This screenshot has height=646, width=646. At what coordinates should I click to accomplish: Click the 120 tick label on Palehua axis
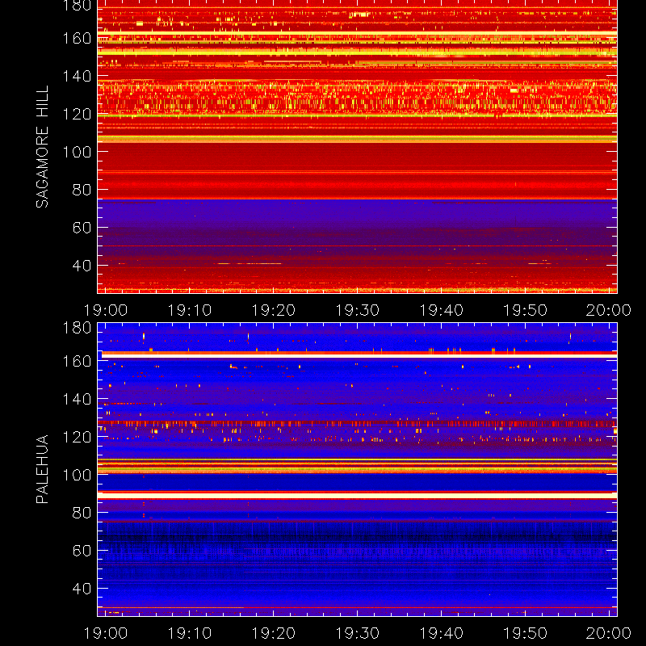(x=77, y=437)
